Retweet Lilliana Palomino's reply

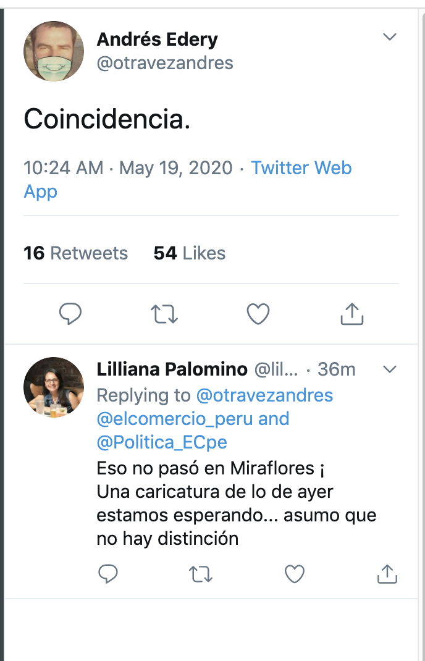click(x=201, y=575)
